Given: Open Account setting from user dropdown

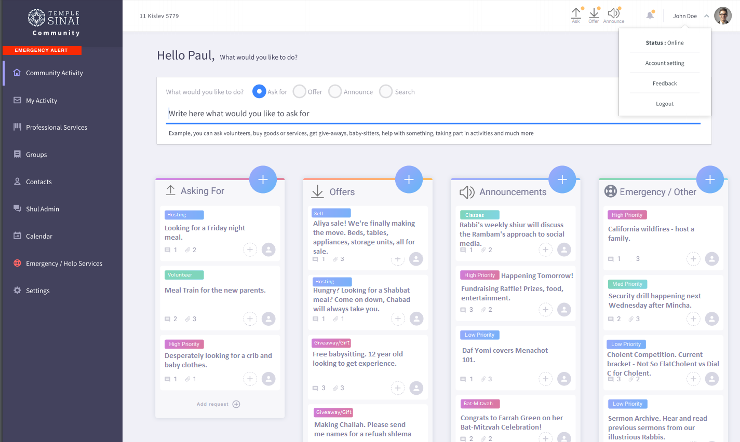Looking at the screenshot, I should tap(665, 63).
